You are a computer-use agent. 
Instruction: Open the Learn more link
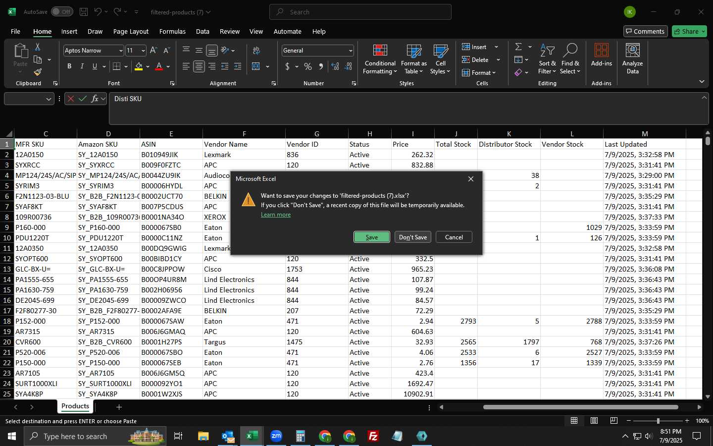pyautogui.click(x=276, y=215)
